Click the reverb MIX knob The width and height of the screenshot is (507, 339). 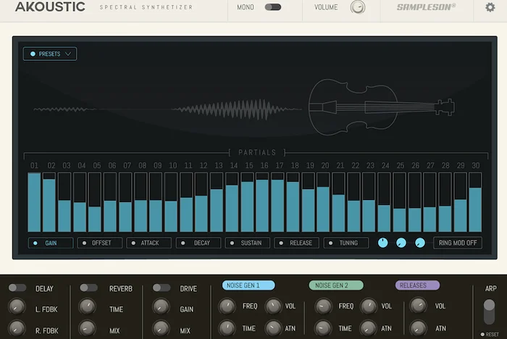(88, 328)
